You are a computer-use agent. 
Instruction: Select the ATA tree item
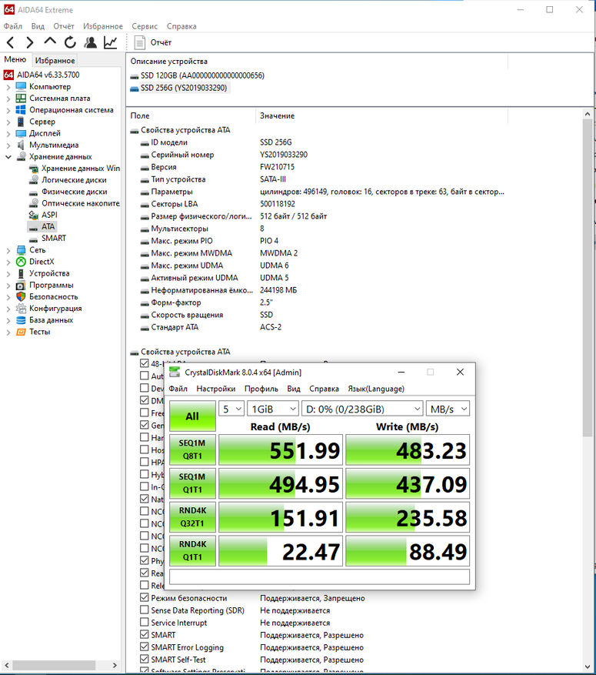coord(48,226)
